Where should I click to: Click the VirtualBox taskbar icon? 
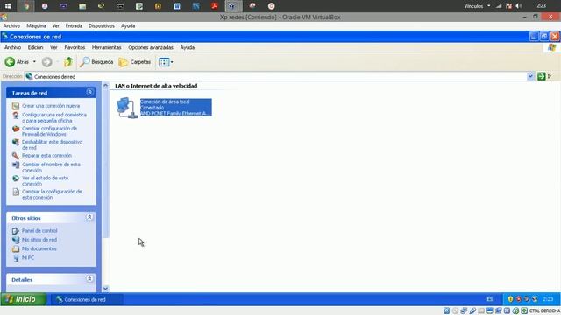tap(233, 6)
